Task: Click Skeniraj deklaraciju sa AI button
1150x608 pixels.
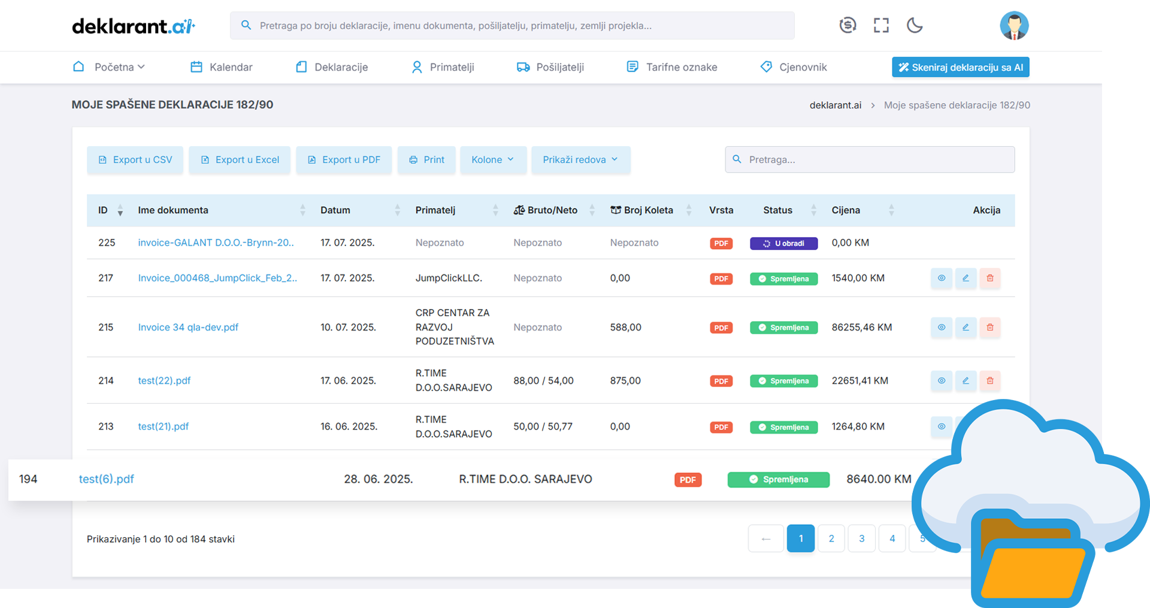Action: 960,67
